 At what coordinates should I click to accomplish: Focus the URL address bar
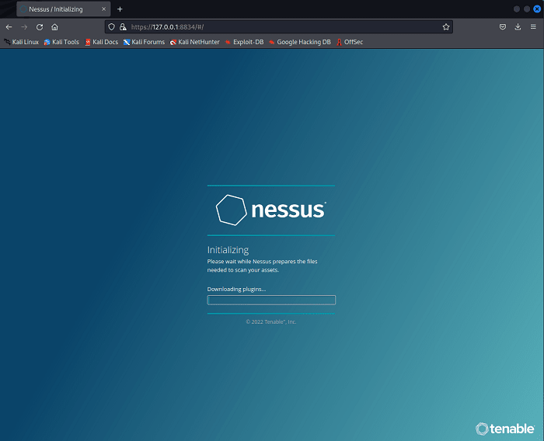tap(278, 27)
